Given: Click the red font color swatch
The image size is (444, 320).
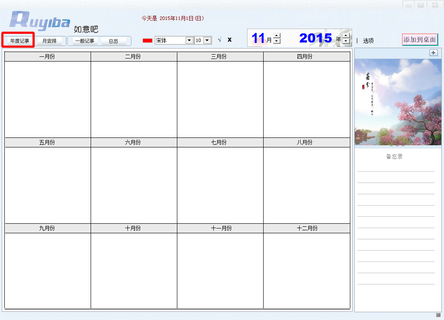Looking at the screenshot, I should pyautogui.click(x=147, y=40).
